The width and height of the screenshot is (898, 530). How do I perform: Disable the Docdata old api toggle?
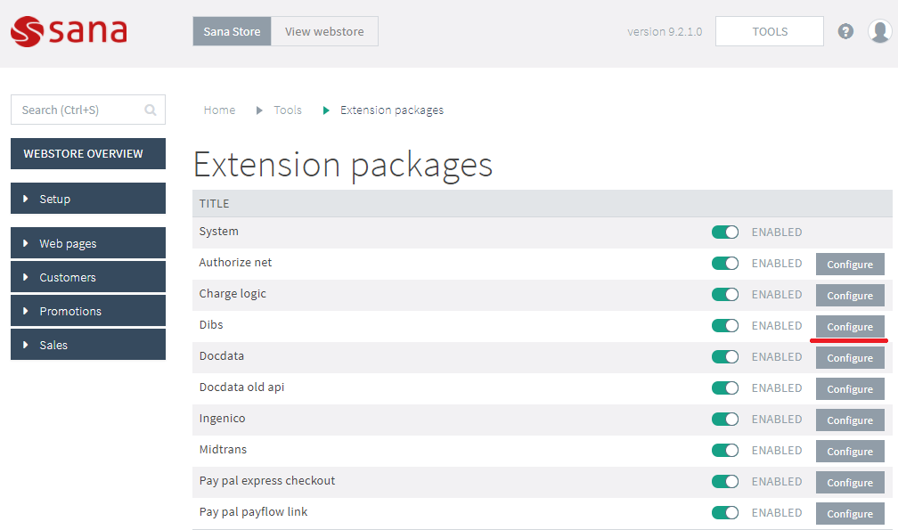(x=725, y=388)
